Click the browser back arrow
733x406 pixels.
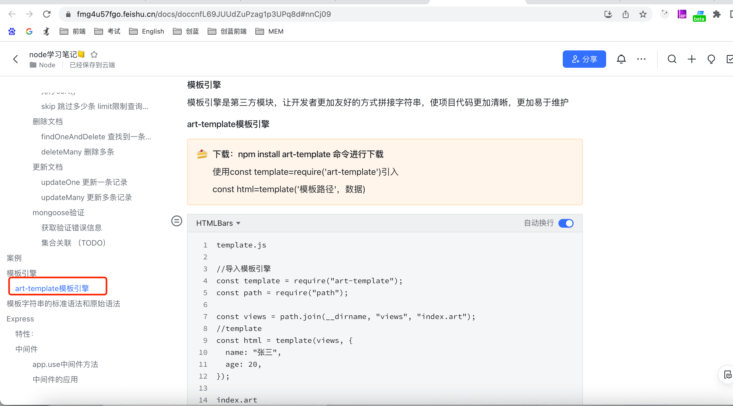[12, 14]
